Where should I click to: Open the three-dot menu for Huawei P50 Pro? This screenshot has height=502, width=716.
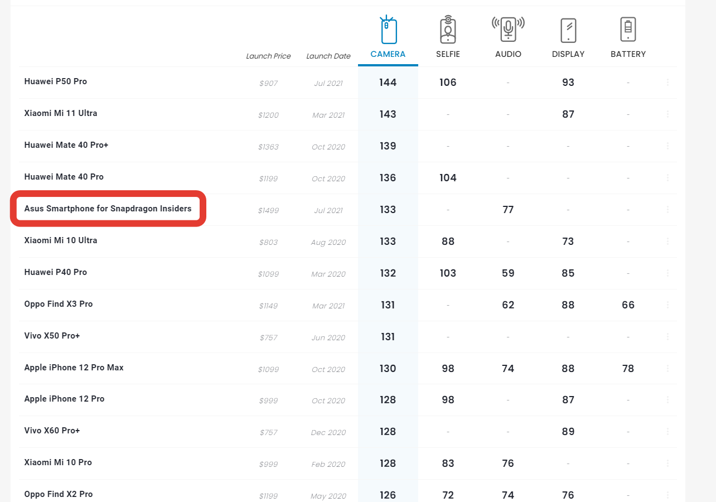pyautogui.click(x=667, y=83)
